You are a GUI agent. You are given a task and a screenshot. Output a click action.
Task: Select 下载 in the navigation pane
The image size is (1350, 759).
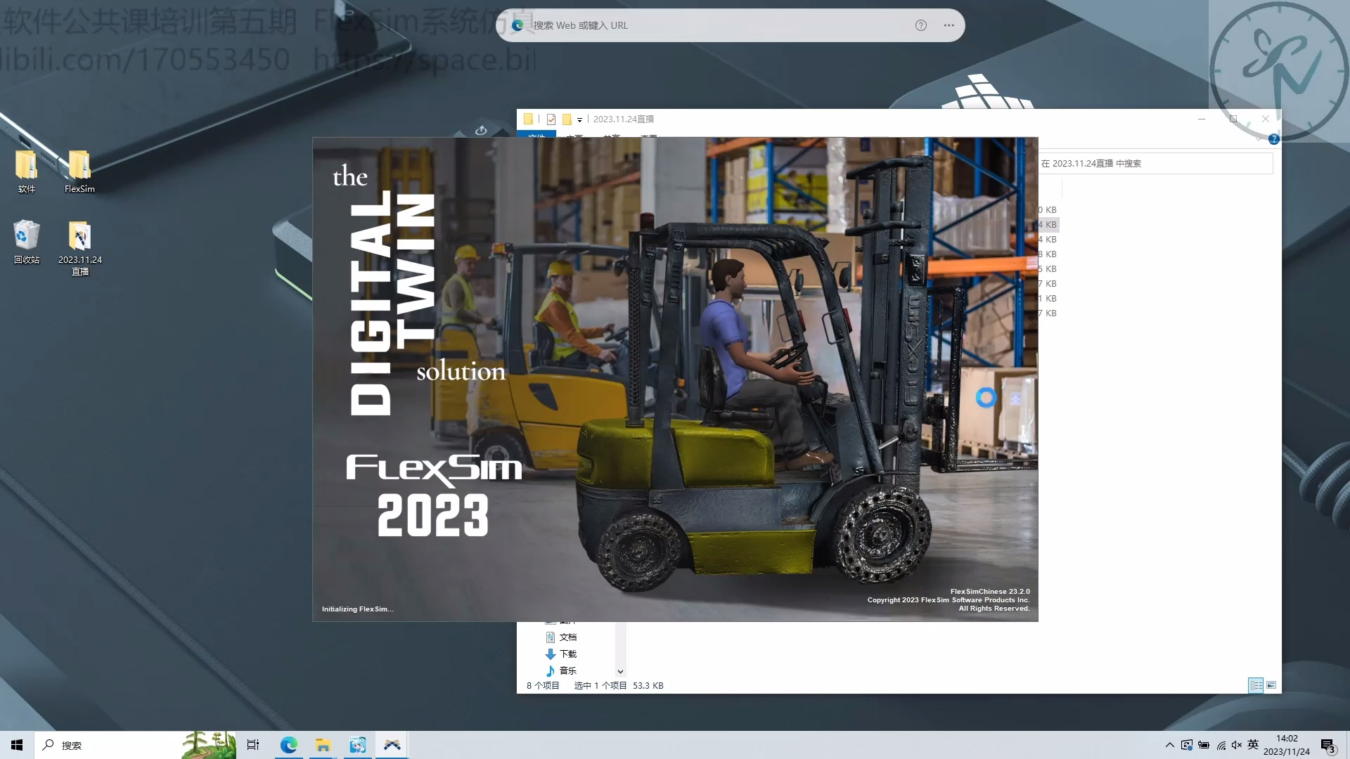point(567,654)
